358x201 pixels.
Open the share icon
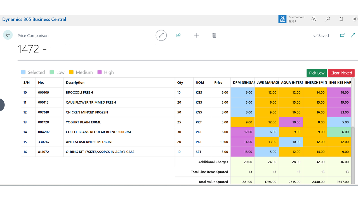pos(179,35)
